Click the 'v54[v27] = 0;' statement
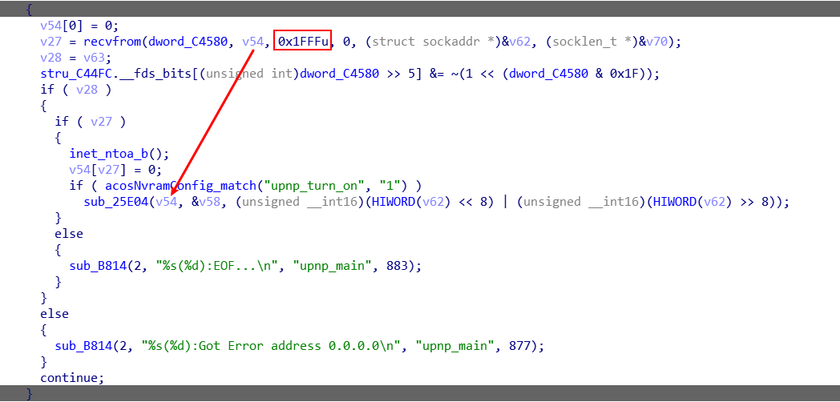The image size is (840, 402). (x=115, y=171)
